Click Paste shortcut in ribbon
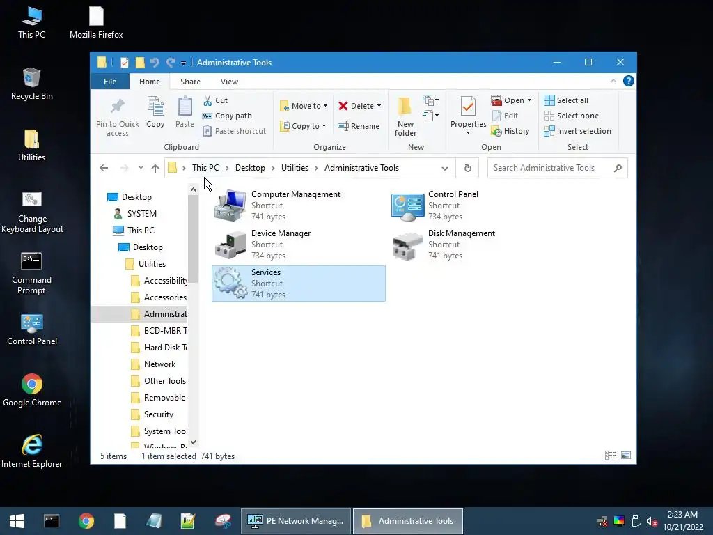The image size is (713, 535). click(x=234, y=131)
